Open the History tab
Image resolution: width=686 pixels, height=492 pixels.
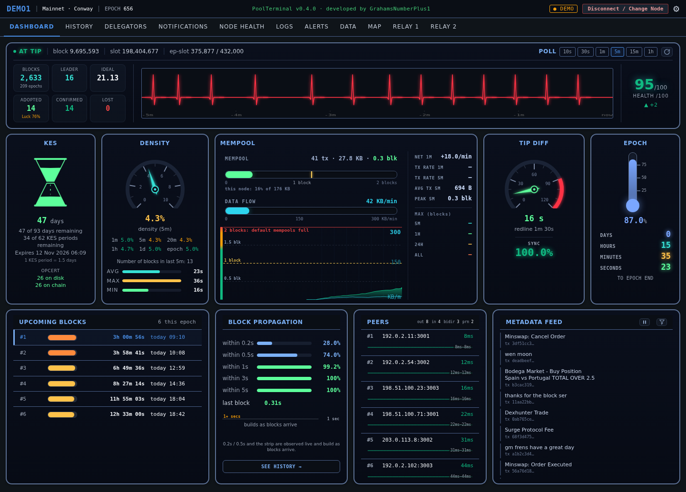[x=79, y=27]
